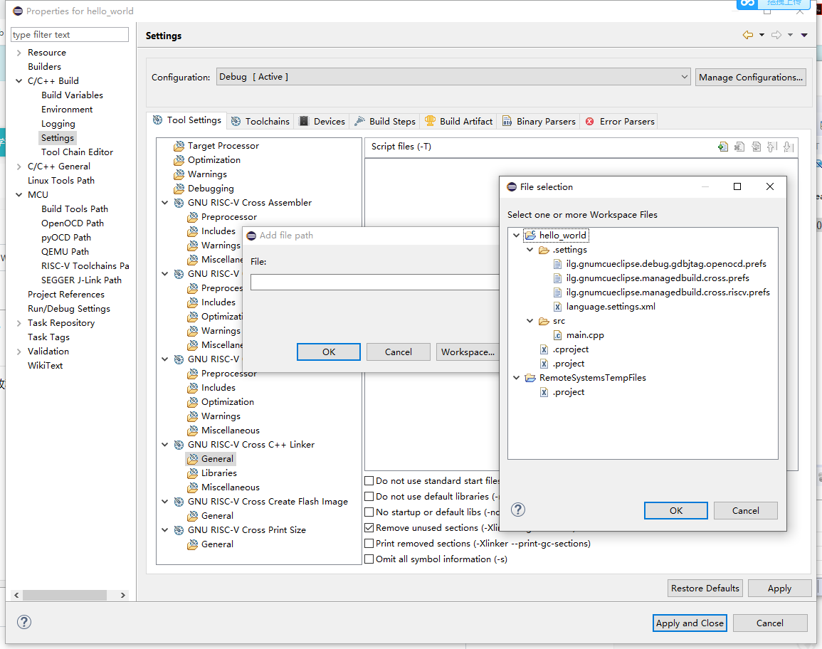The image size is (822, 649).
Task: Open the Toolchains tab
Action: coord(260,122)
